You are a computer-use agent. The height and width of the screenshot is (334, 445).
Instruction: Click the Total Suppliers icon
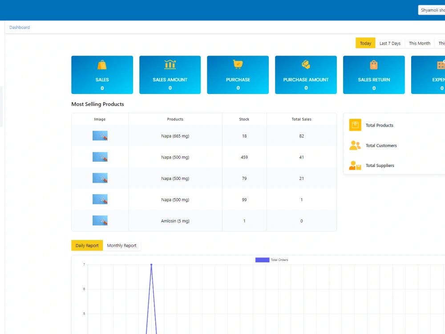pyautogui.click(x=355, y=165)
